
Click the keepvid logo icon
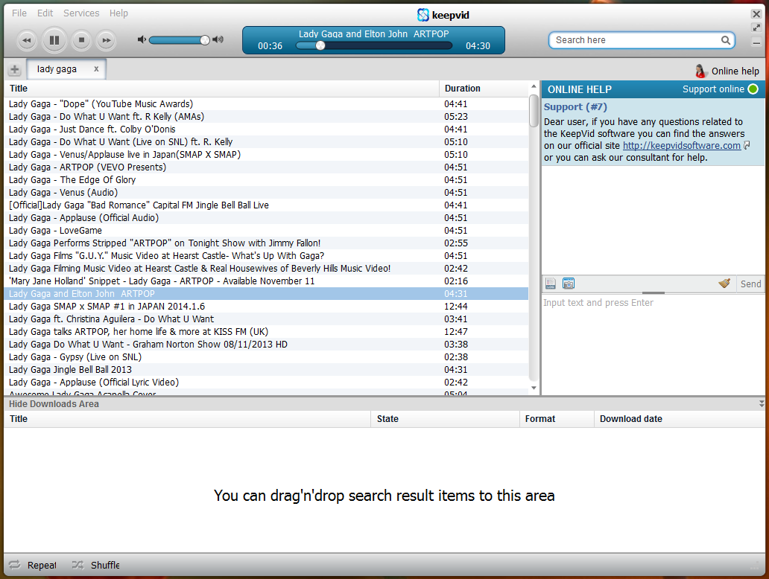(423, 15)
